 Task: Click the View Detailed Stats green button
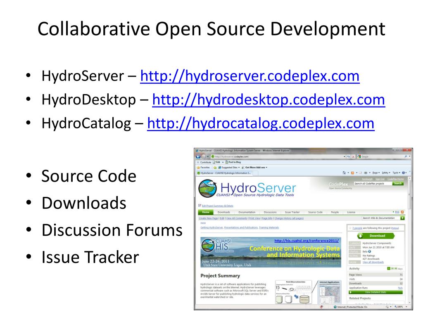[x=375, y=292]
